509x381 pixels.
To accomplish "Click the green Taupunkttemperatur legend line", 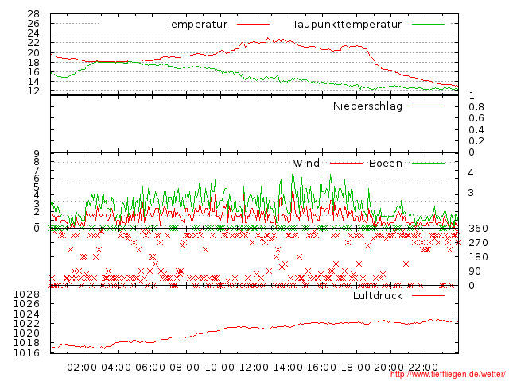I will pos(428,24).
